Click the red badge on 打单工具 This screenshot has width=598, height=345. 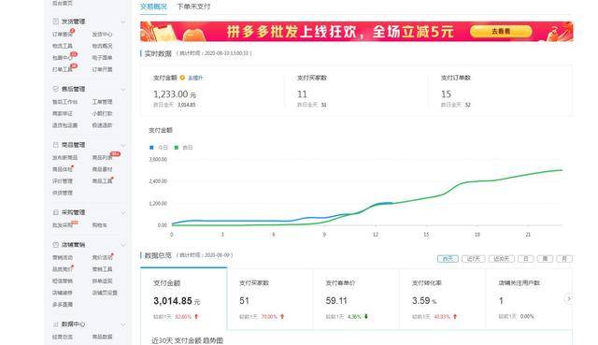tap(74, 66)
